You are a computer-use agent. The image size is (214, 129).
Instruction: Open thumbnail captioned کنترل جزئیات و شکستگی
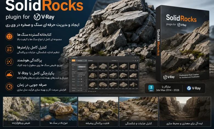click(139, 112)
